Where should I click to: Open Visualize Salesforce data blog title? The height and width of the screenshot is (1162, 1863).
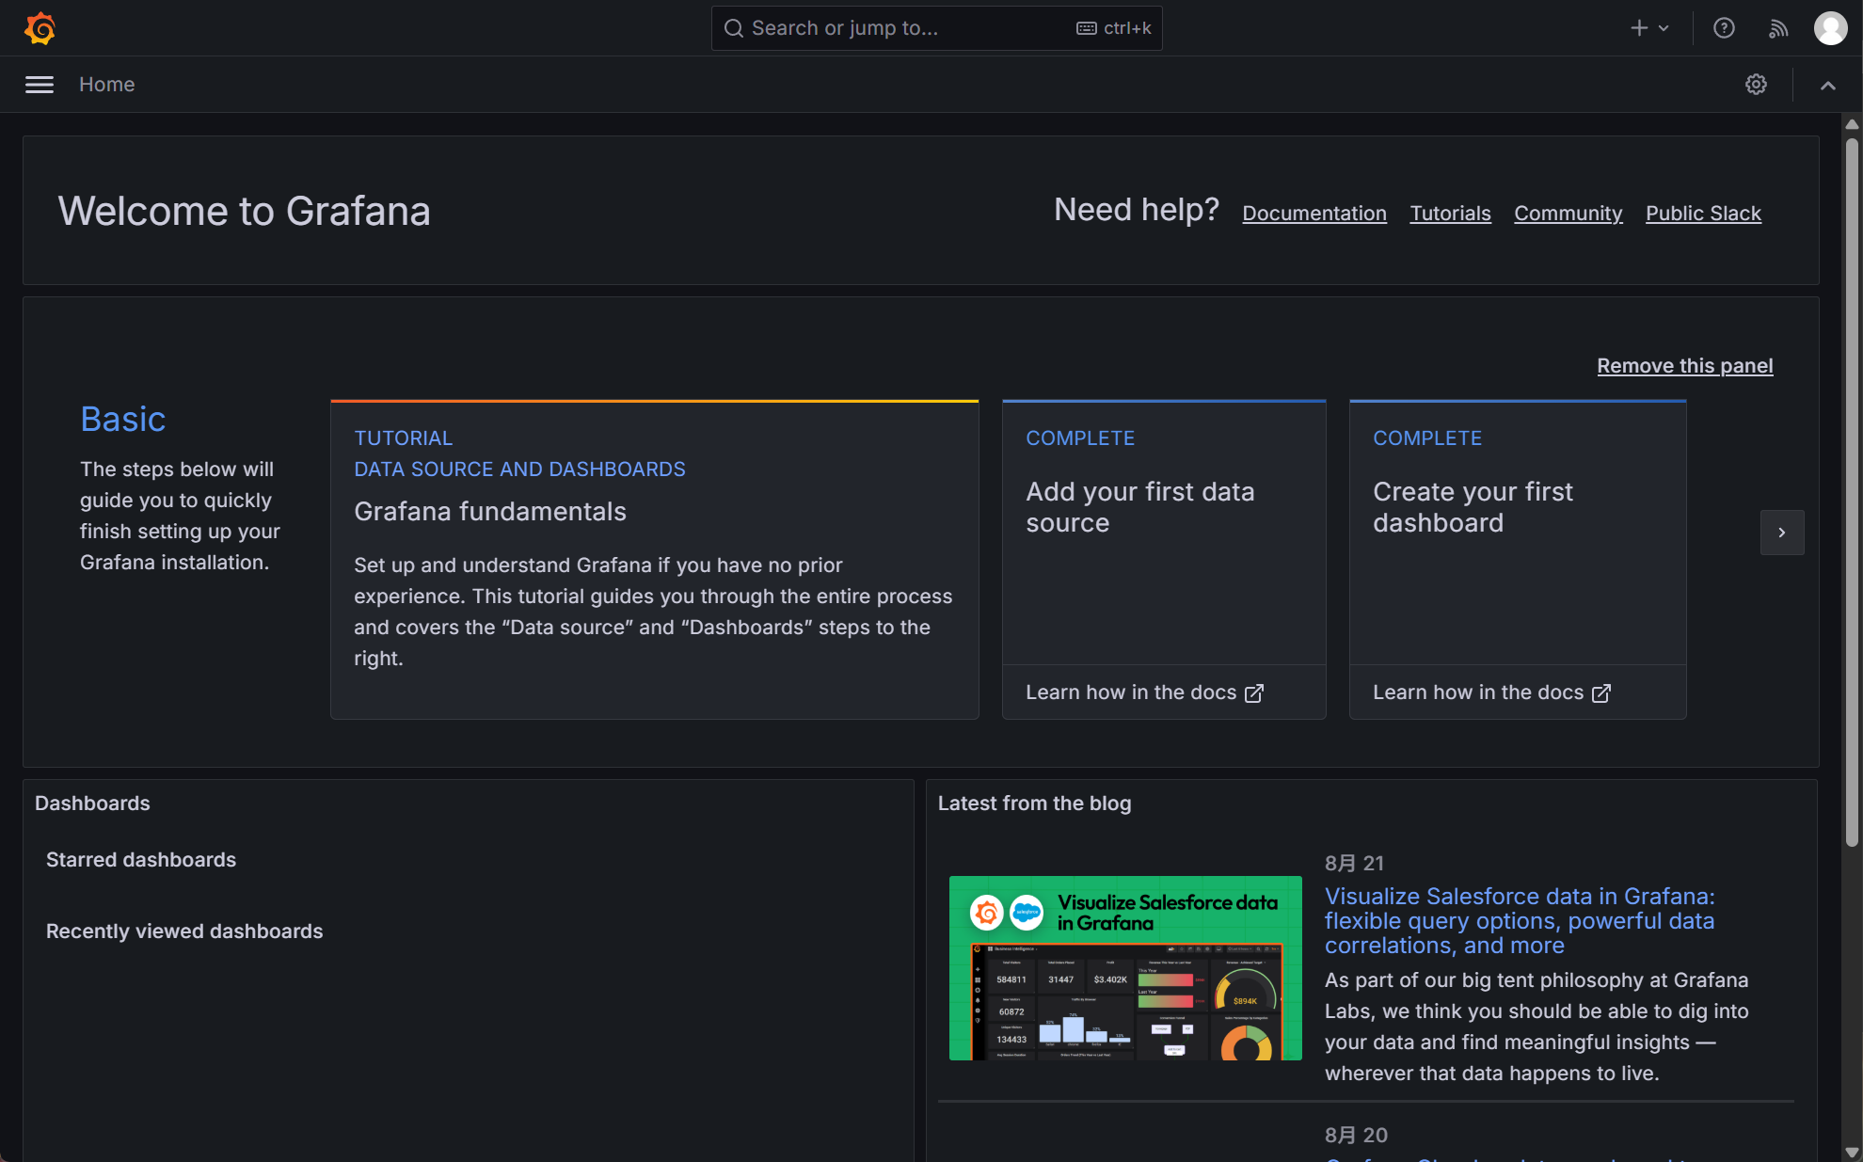(x=1520, y=921)
